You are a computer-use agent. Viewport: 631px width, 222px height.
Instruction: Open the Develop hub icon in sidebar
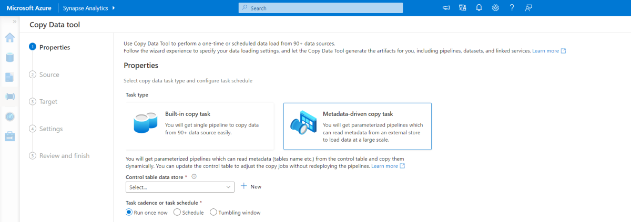pos(9,77)
